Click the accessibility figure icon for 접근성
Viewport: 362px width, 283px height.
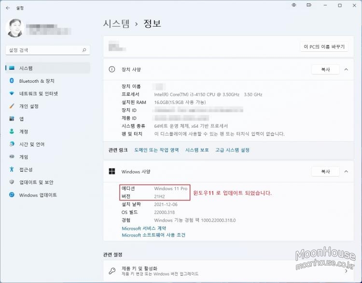pos(12,169)
